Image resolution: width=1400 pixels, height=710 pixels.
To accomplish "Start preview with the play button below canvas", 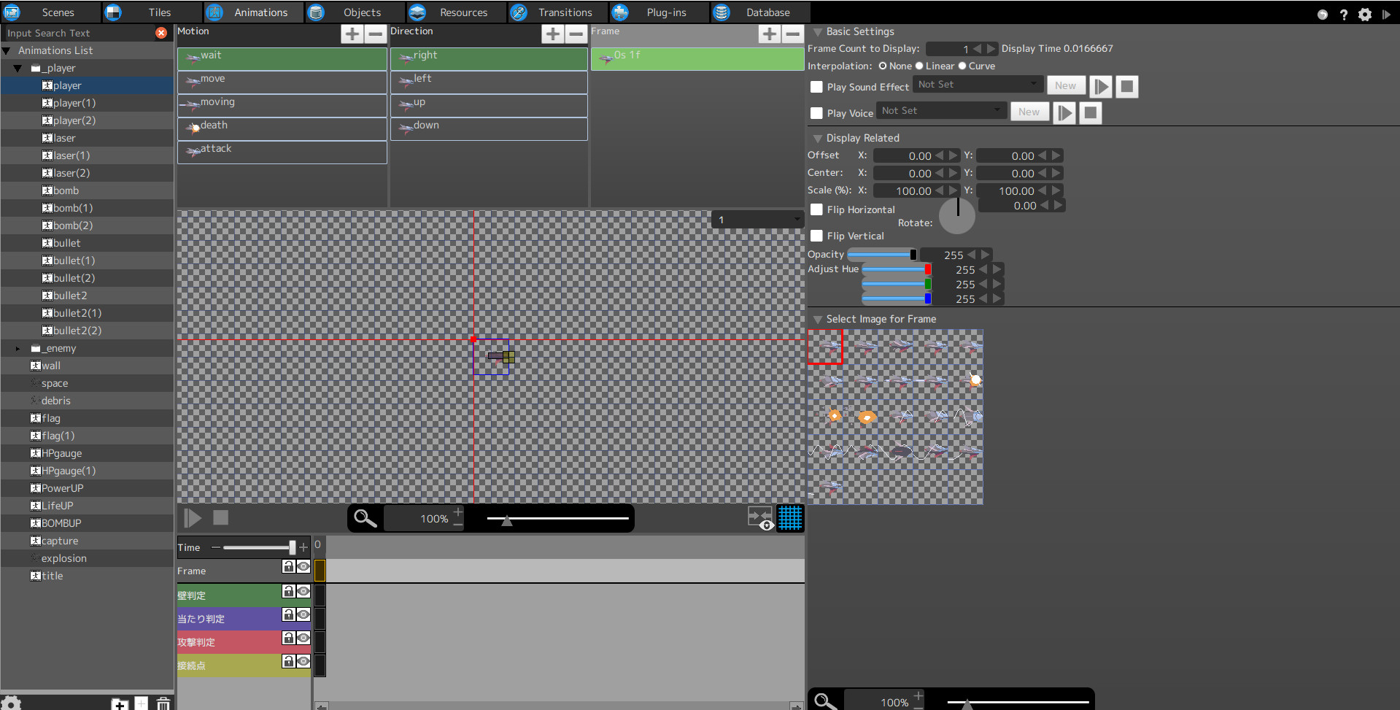I will pyautogui.click(x=193, y=518).
